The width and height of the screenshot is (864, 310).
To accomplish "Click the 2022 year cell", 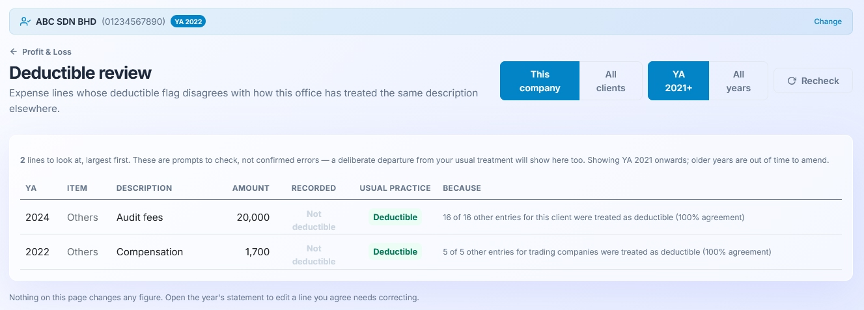I will (37, 252).
